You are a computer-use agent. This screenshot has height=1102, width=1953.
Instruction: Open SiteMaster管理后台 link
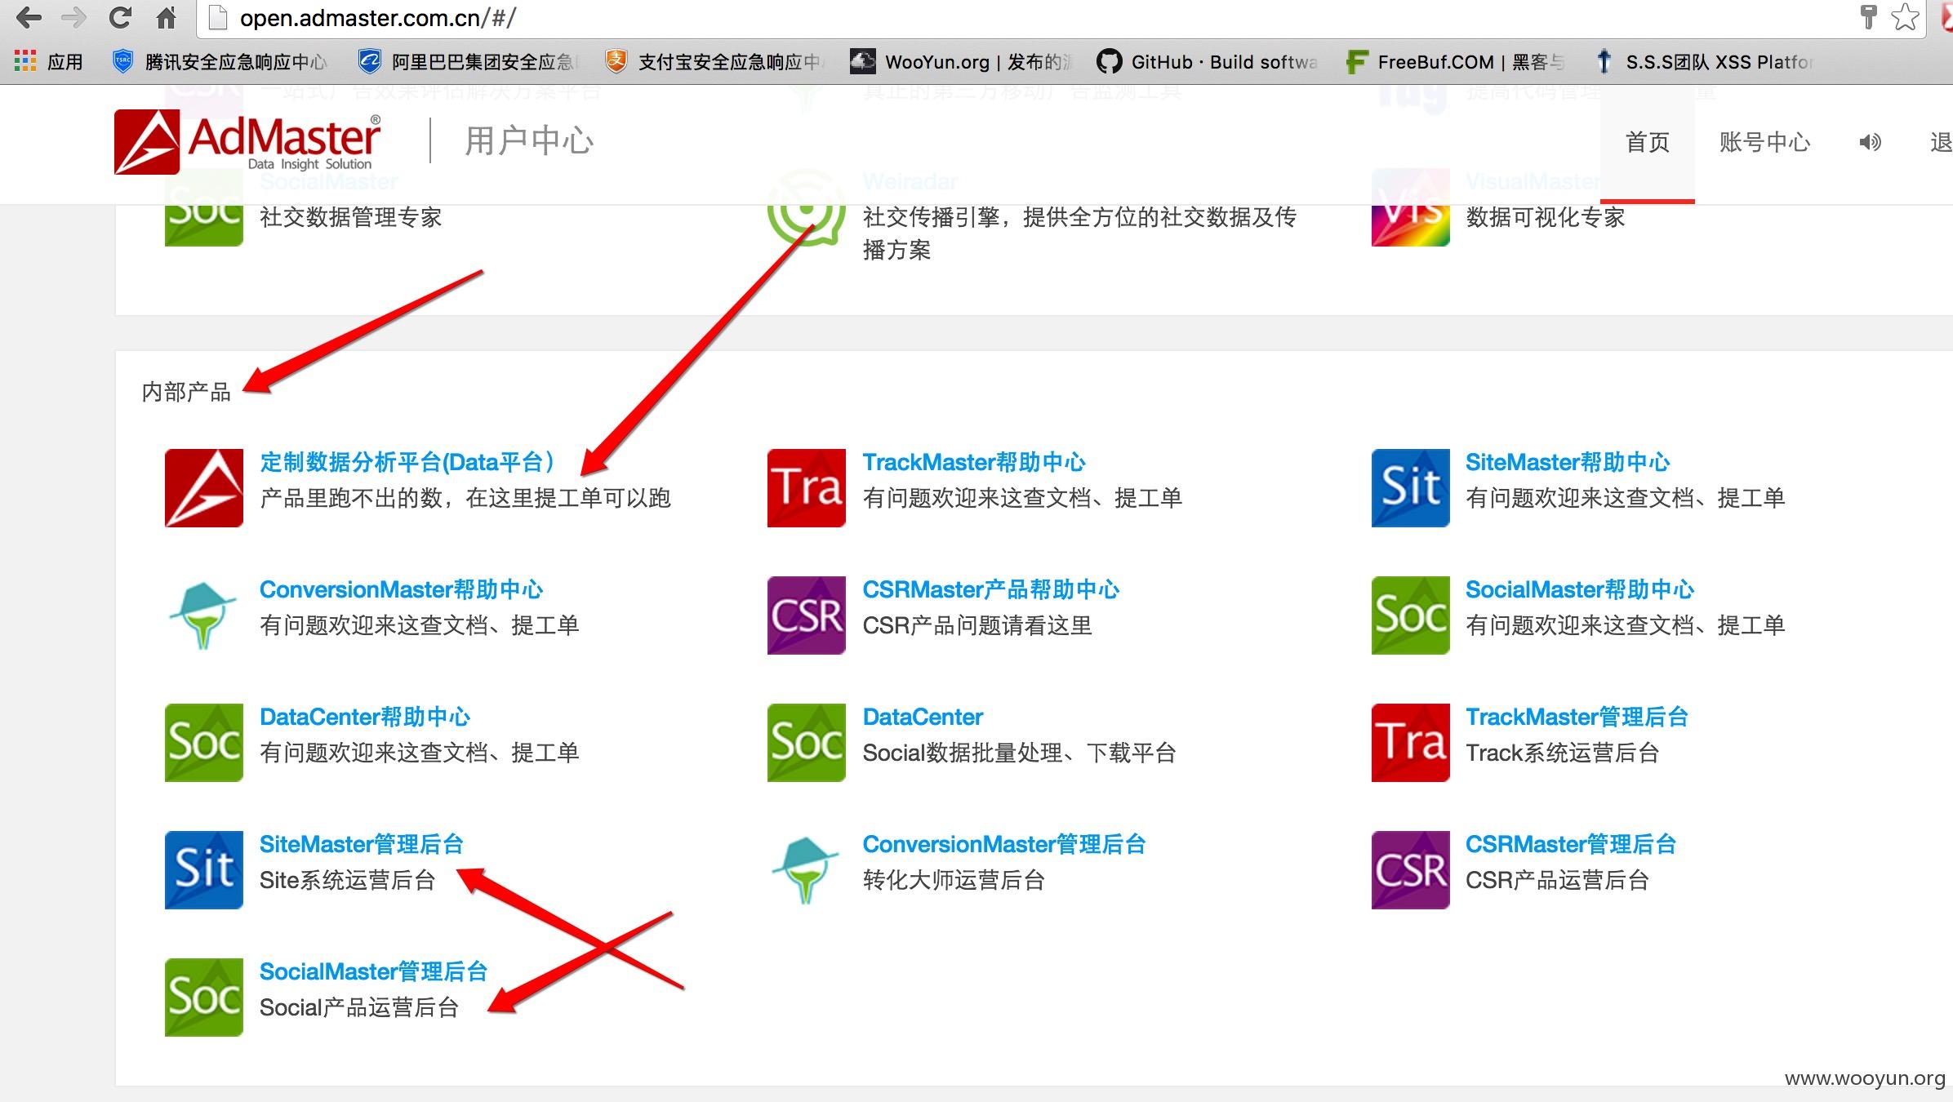[x=362, y=844]
